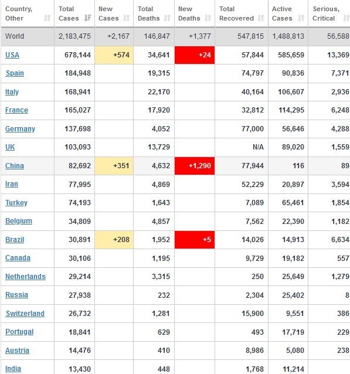Sort table by New Cases arrows icon
The width and height of the screenshot is (350, 374).
pos(127,18)
